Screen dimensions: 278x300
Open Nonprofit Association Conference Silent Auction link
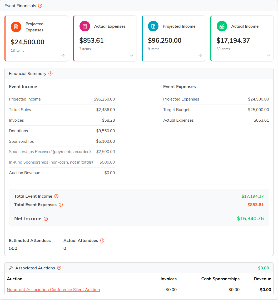(x=53, y=290)
